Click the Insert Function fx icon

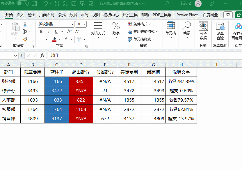tap(42, 55)
